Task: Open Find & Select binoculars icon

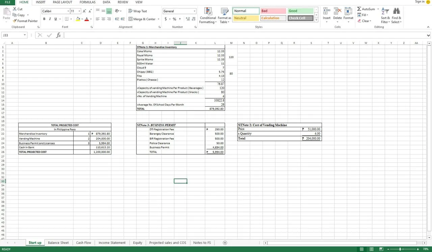Action: 397,11
